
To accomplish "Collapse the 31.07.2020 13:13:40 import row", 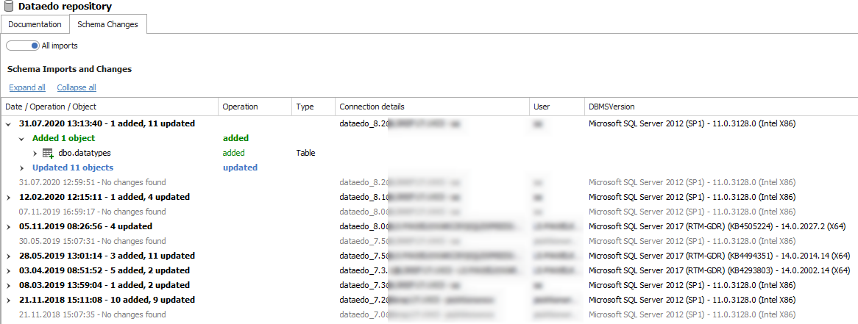I will 9,123.
